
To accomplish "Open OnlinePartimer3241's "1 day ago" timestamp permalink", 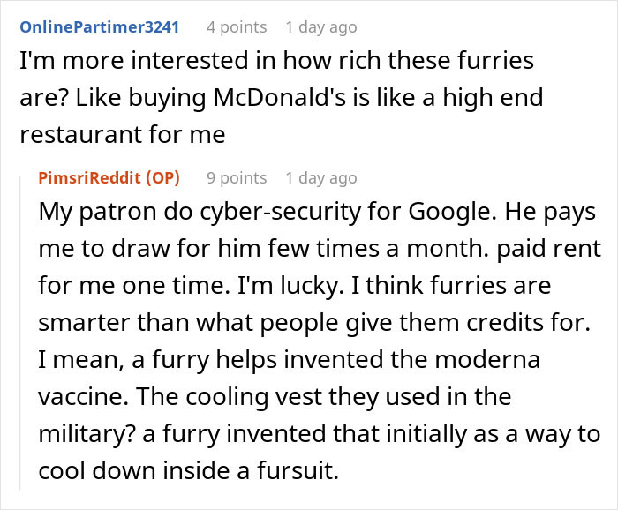I will click(321, 26).
